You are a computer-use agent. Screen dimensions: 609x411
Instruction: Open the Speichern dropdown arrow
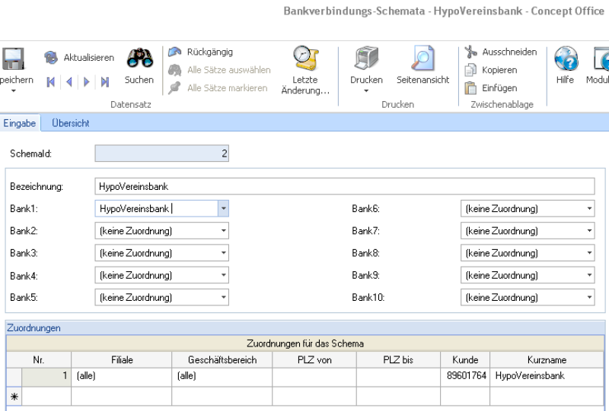13,91
